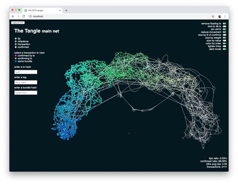This screenshot has width=238, height=184.
Task: Enable the lighten links switch
Action: click(x=224, y=46)
